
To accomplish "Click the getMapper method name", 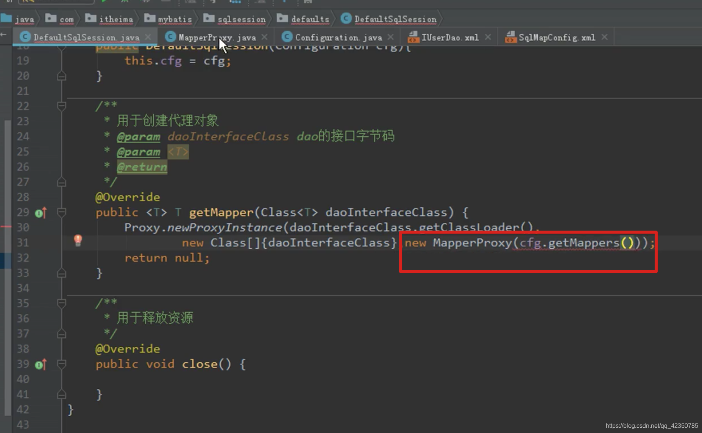I will click(x=221, y=212).
